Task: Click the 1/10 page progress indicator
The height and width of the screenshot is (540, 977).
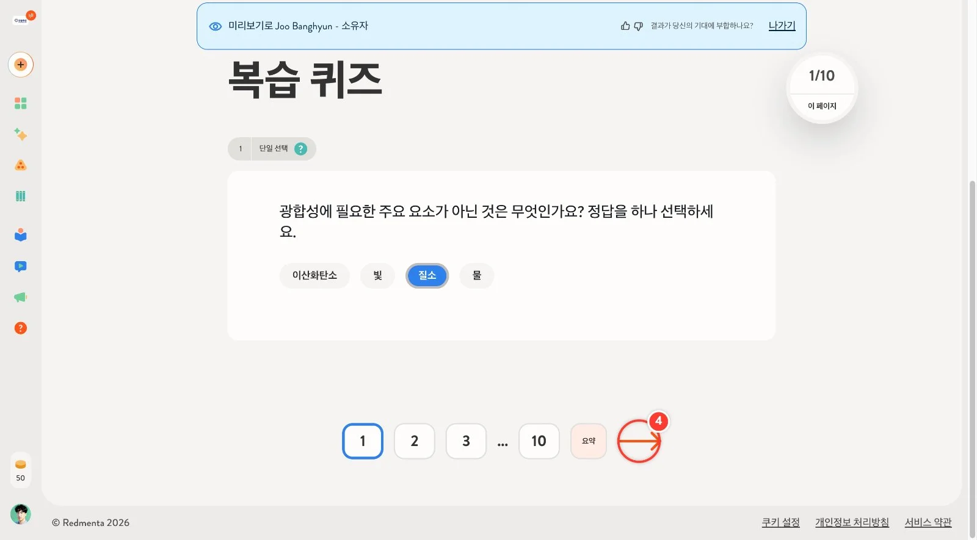Action: 822,88
